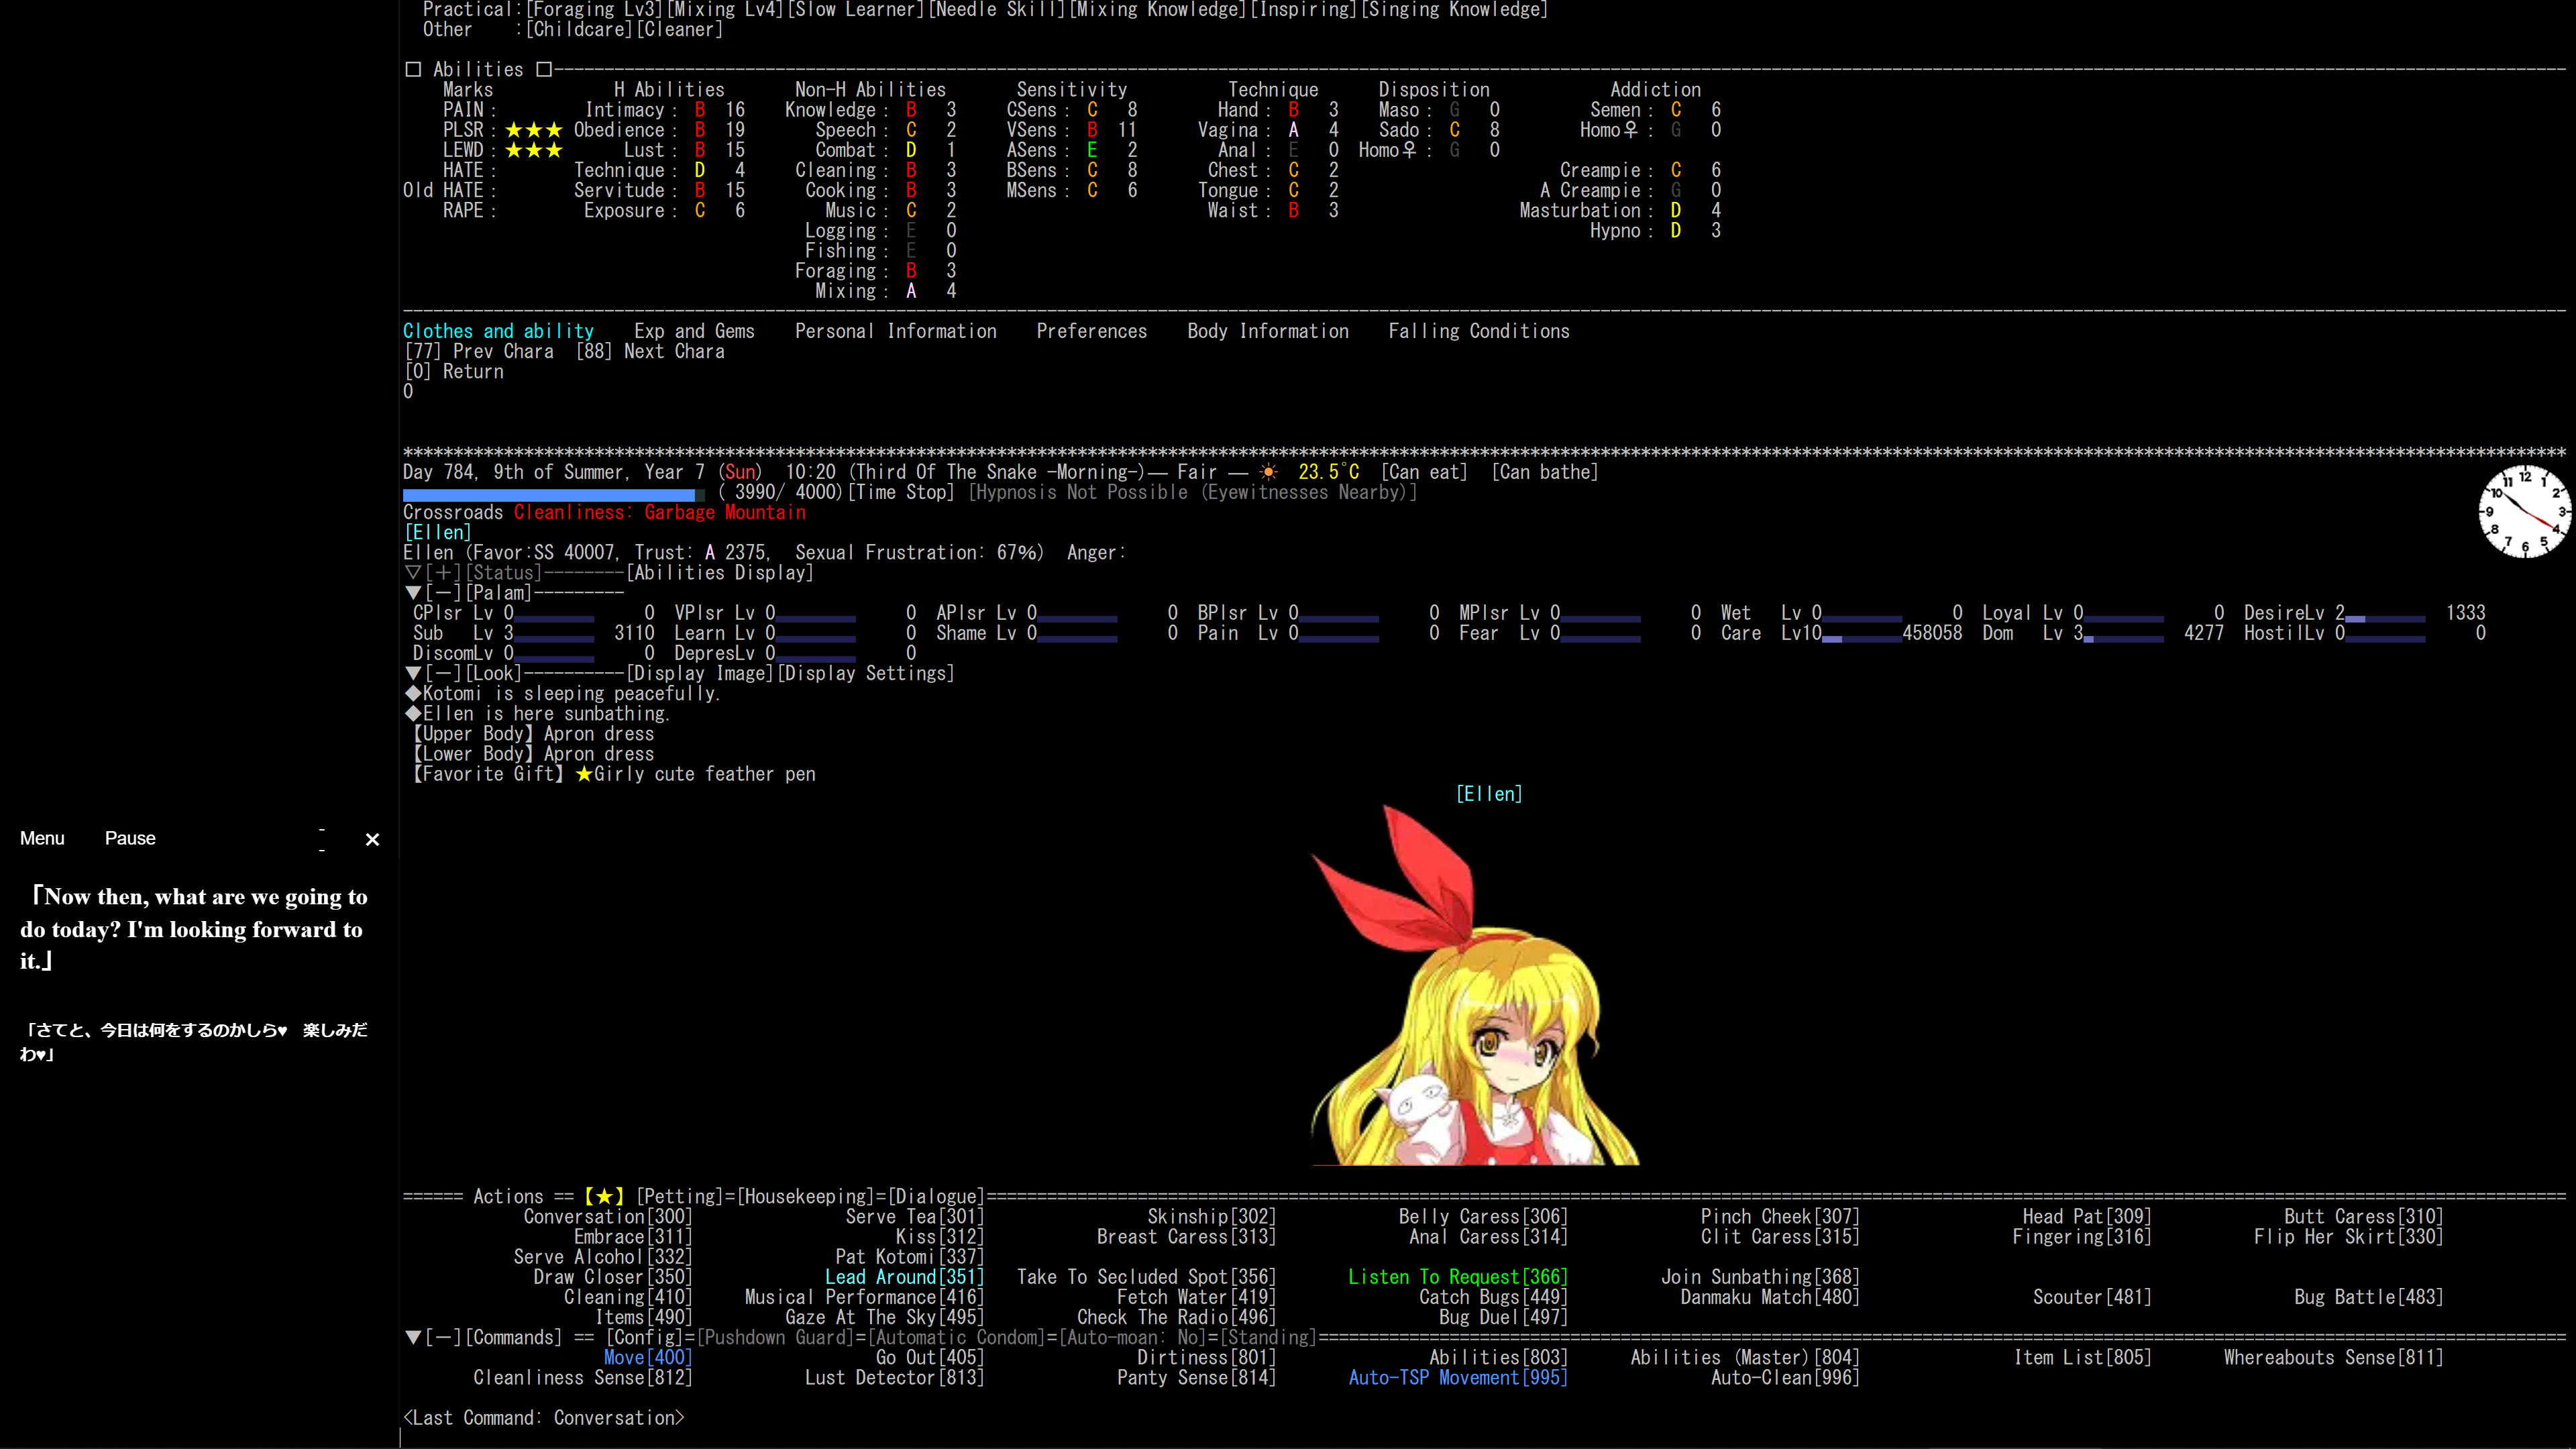Viewport: 2576px width, 1449px height.
Task: Toggle the Time Stop setting
Action: point(901,492)
